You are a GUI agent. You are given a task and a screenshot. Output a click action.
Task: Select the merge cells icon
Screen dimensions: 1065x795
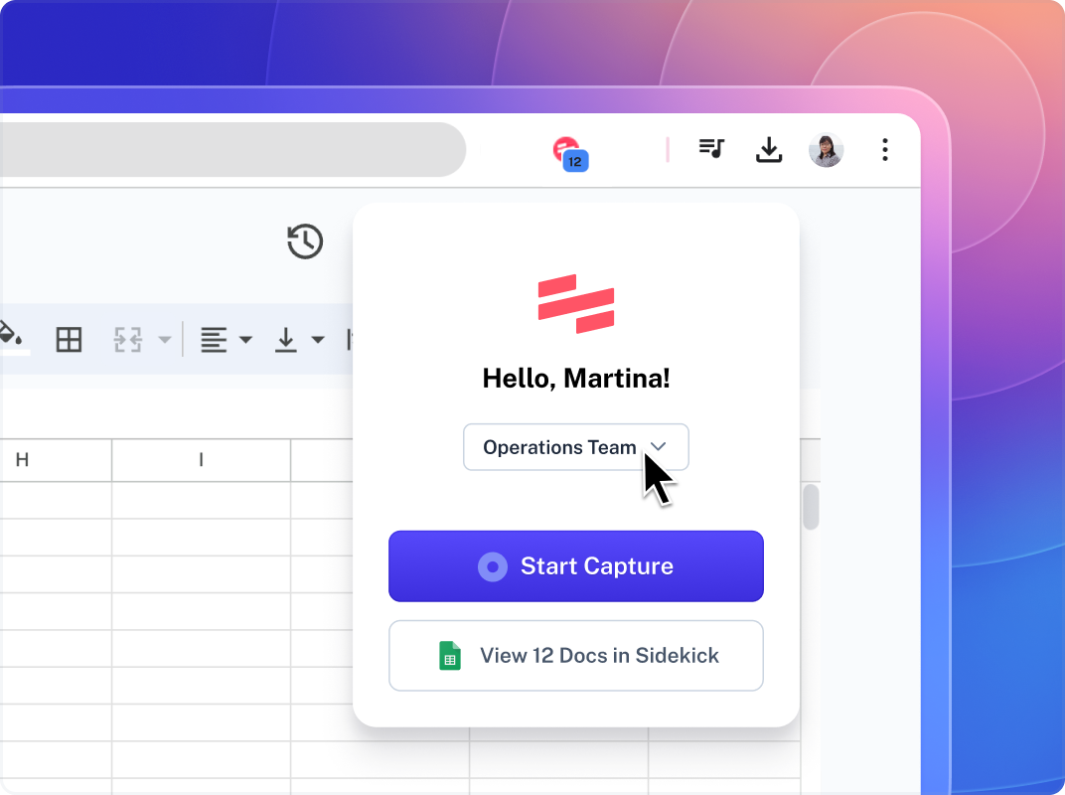[x=128, y=339]
